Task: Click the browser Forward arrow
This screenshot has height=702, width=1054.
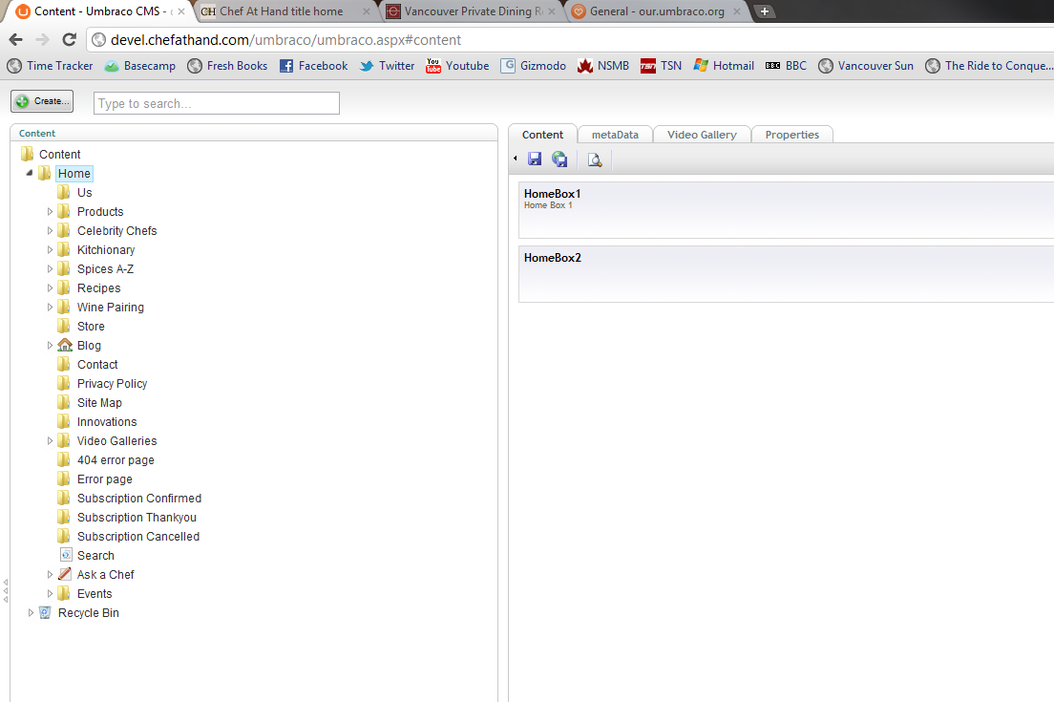Action: coord(42,40)
